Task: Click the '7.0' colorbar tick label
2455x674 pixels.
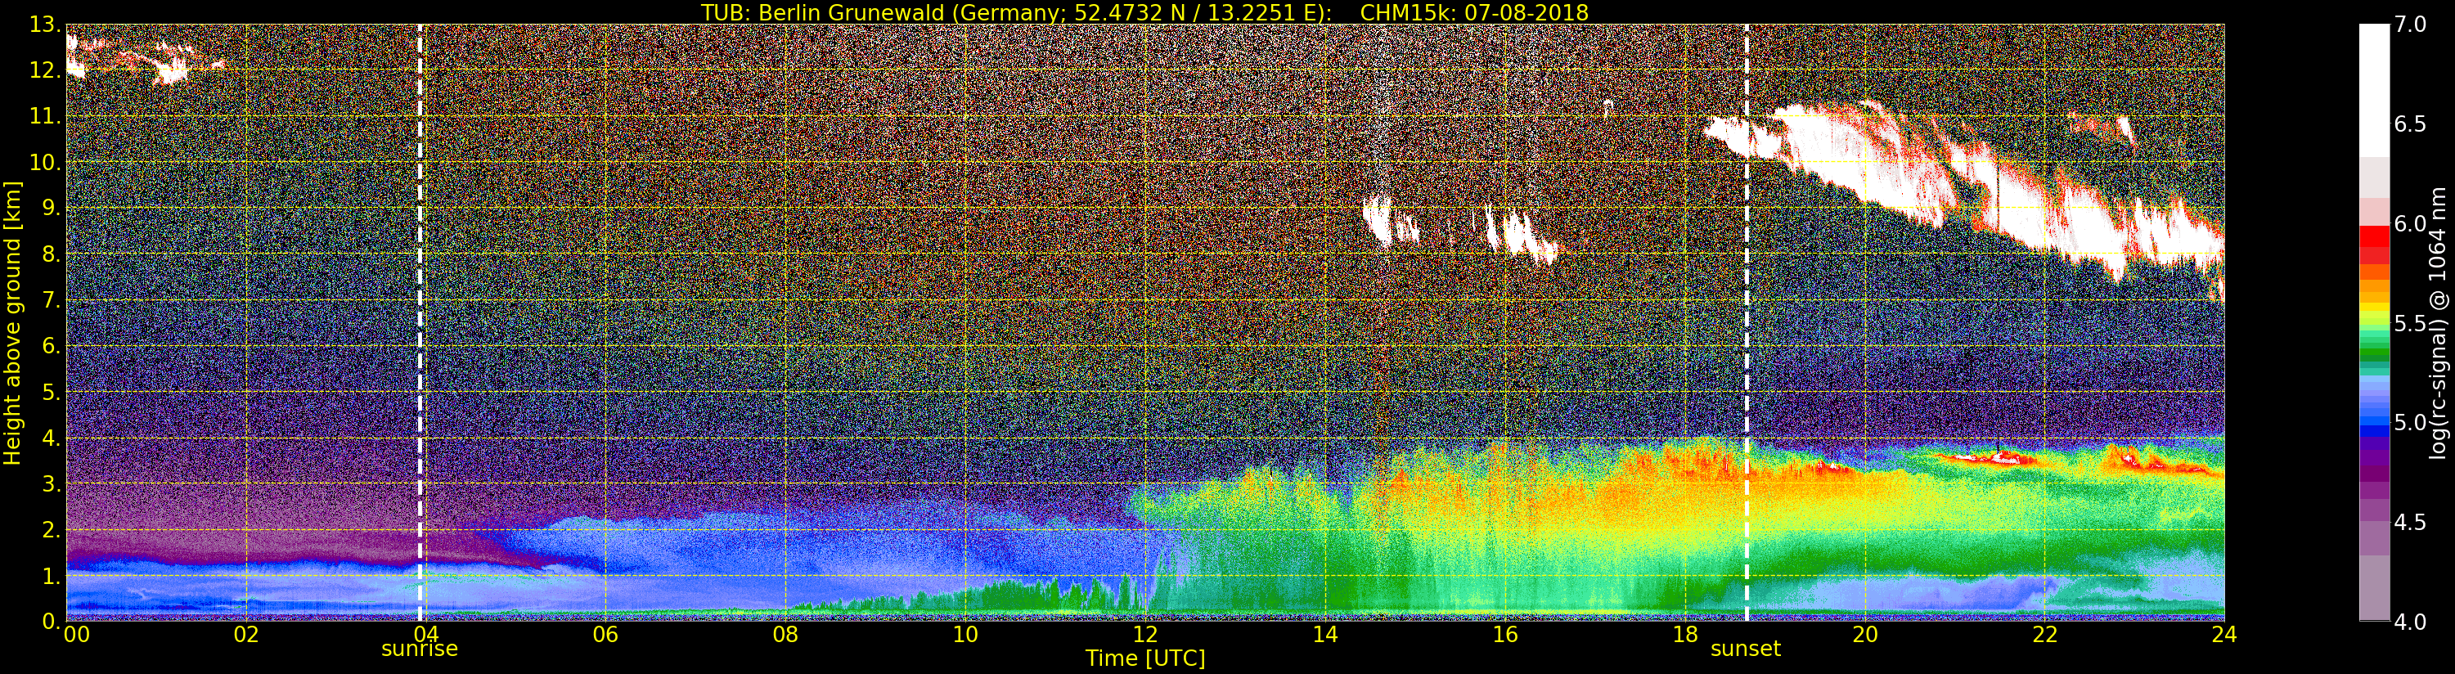Action: (2411, 25)
